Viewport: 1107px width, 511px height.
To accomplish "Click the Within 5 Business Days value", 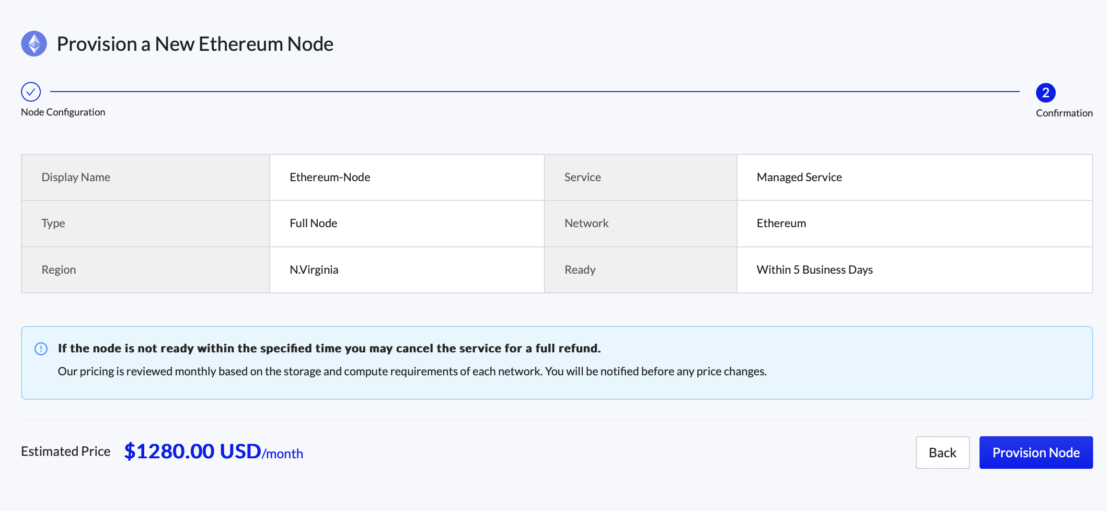I will coord(815,269).
